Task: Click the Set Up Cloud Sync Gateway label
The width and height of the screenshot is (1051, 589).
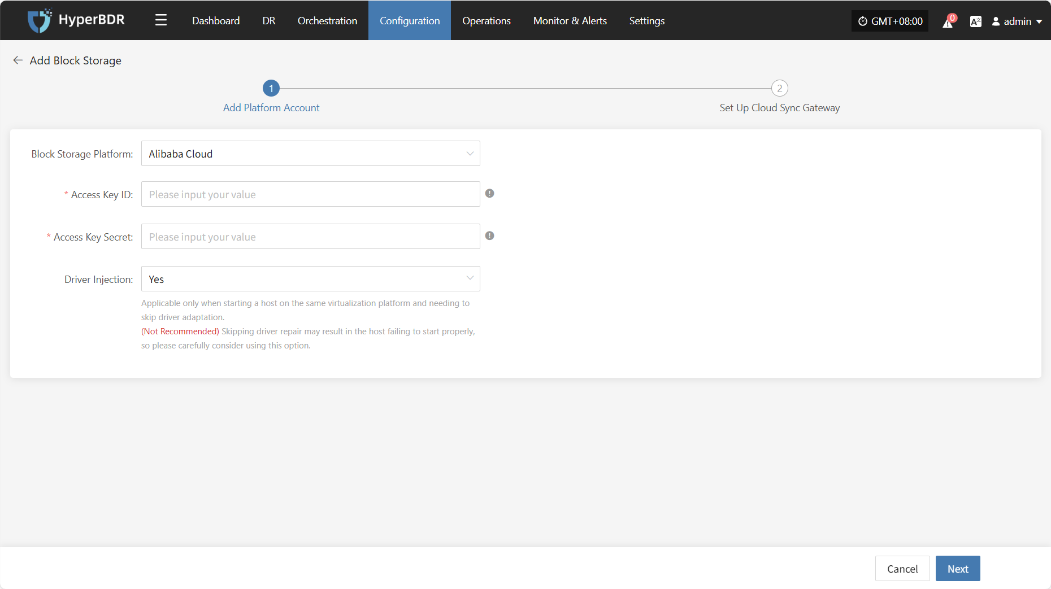Action: click(x=780, y=108)
